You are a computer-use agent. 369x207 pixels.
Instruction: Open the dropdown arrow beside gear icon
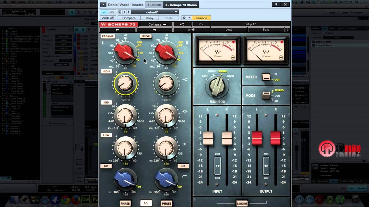(x=189, y=18)
